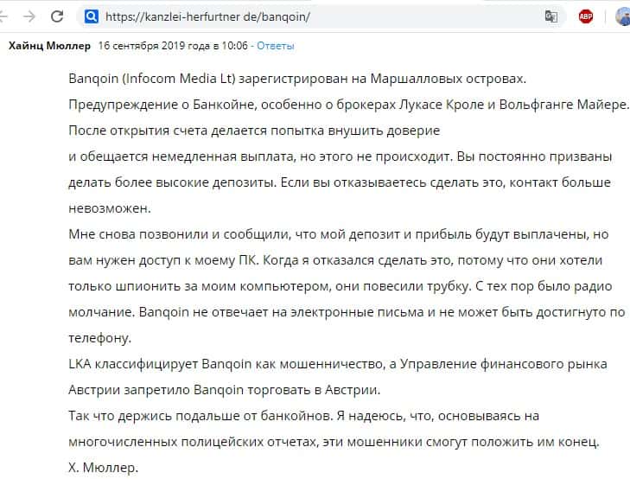Click the browser back arrow
Screen dimensions: 630x479
5,16
